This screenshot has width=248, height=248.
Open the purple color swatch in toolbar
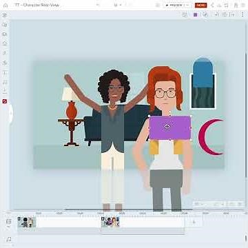(196, 14)
